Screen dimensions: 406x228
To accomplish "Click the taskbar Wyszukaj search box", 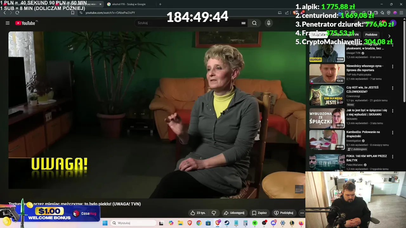I will coord(134,223).
